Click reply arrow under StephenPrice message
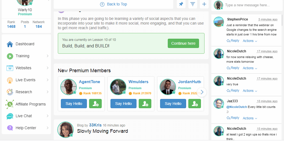284x142 pixels. click(x=228, y=41)
